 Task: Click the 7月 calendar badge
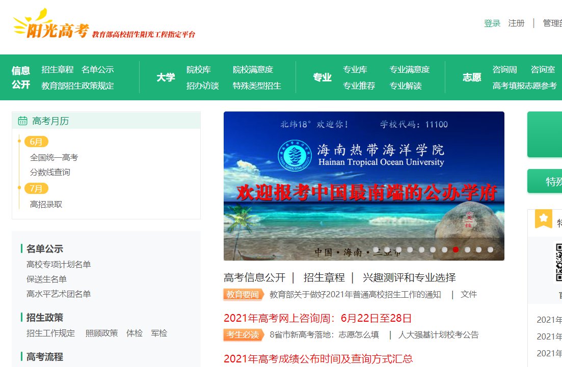(x=36, y=189)
